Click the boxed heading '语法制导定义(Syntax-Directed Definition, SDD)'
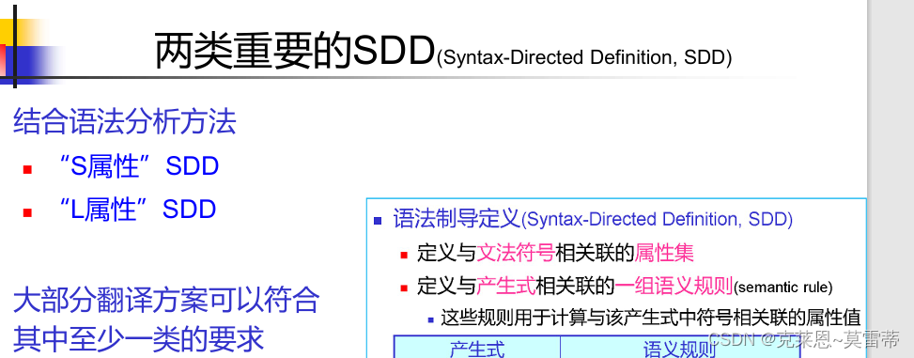Screen dimensions: 914x358 [x=593, y=220]
